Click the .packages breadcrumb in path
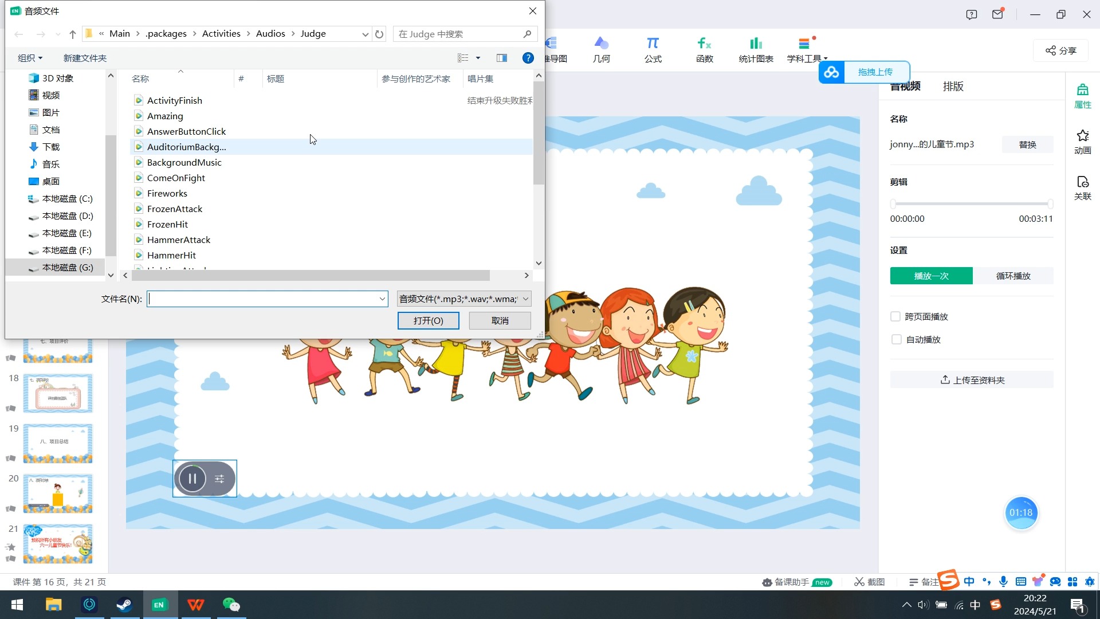Viewport: 1100px width, 619px height. point(166,34)
